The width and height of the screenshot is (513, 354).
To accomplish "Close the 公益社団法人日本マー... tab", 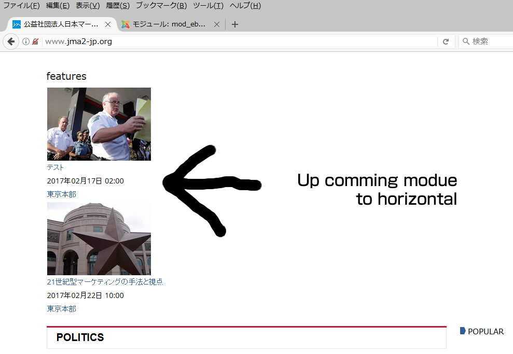I will coord(108,24).
